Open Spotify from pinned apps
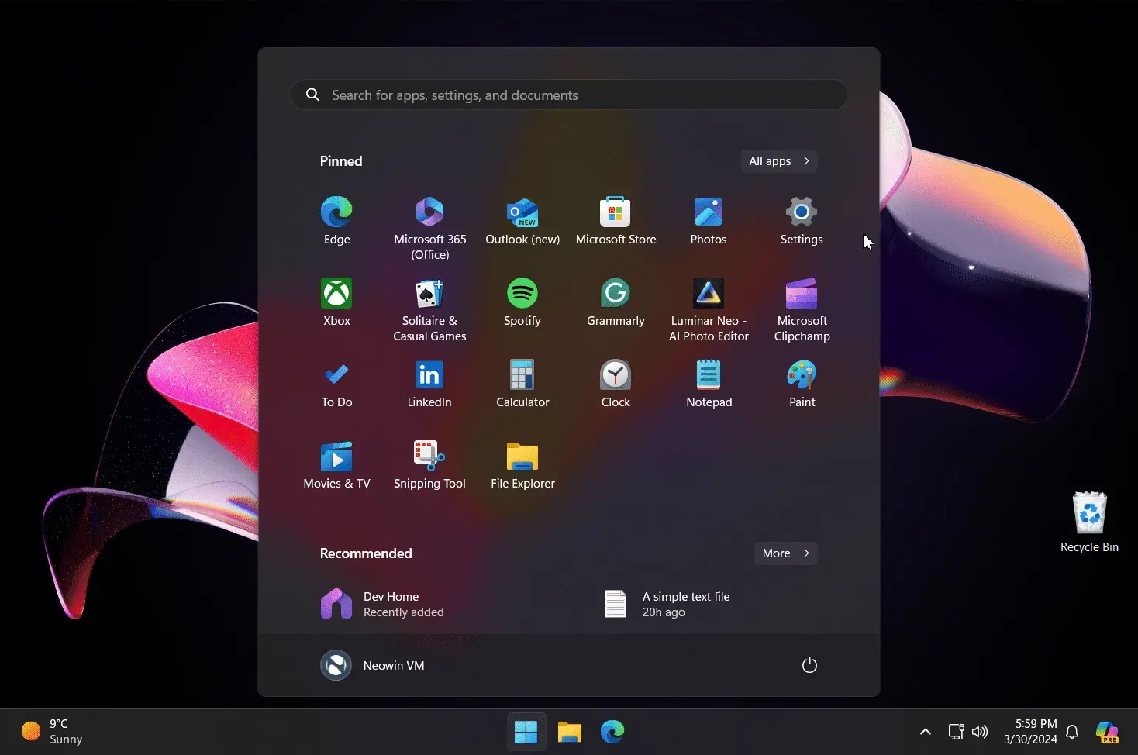Image resolution: width=1138 pixels, height=755 pixels. 522,303
